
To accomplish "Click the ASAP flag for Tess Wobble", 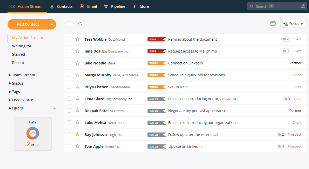I will click(x=157, y=39).
